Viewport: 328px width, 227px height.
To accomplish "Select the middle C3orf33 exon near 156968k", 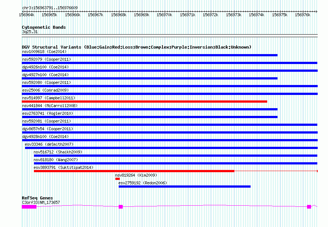I will pos(121,207).
